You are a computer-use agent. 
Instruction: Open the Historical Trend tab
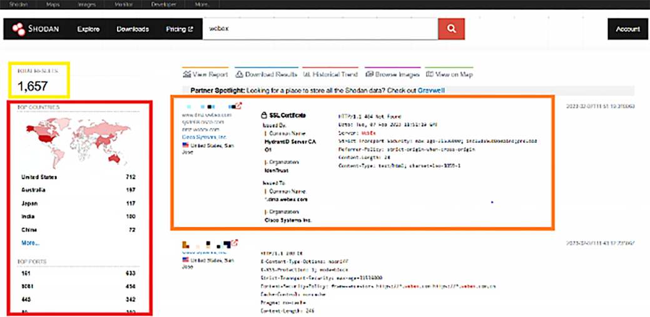[x=330, y=74]
